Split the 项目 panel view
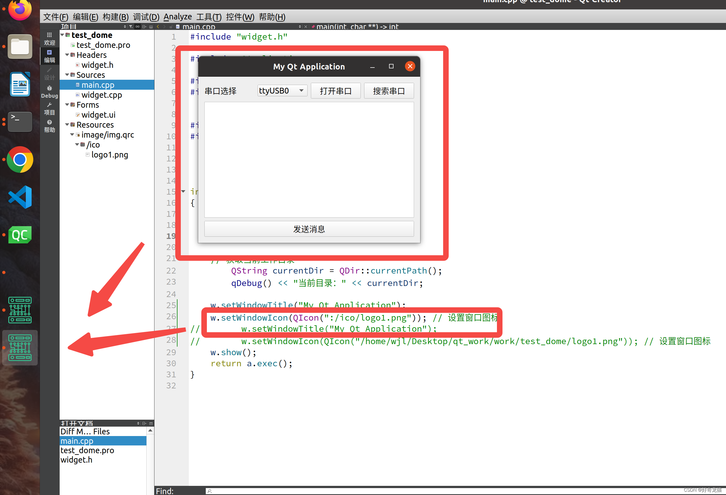The width and height of the screenshot is (726, 495). [144, 27]
